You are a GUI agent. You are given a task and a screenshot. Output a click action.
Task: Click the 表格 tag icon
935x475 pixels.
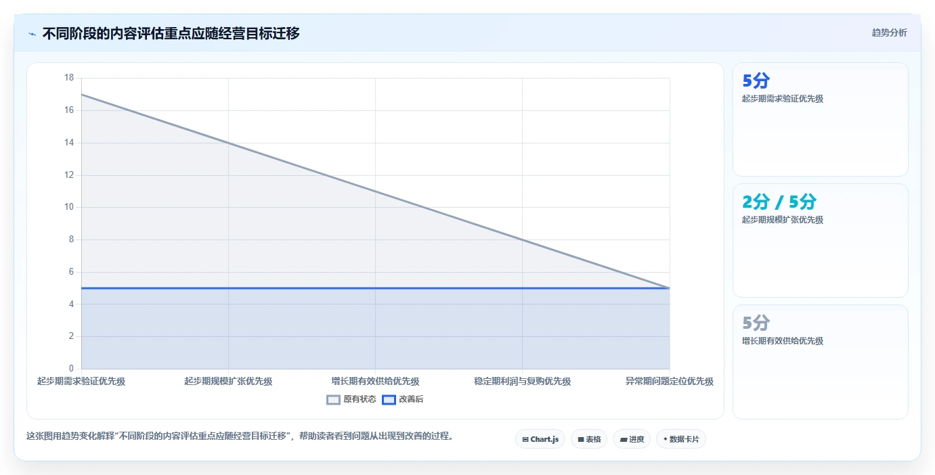point(581,440)
